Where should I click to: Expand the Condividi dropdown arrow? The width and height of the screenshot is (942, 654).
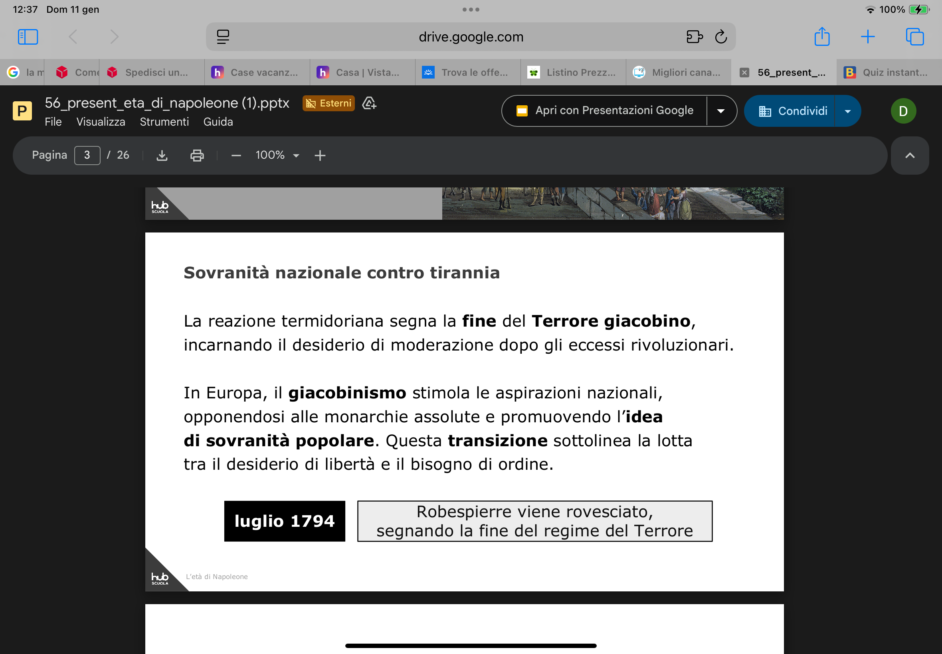[848, 111]
